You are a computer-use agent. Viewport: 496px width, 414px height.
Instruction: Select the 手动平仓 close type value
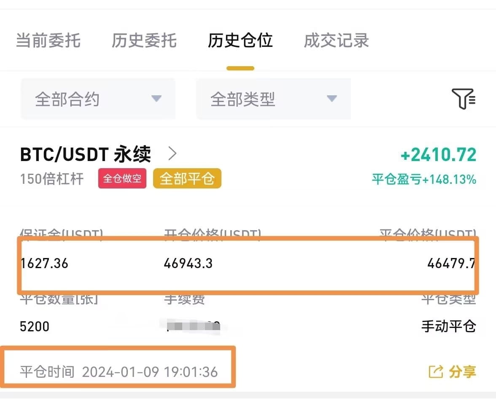tap(449, 326)
